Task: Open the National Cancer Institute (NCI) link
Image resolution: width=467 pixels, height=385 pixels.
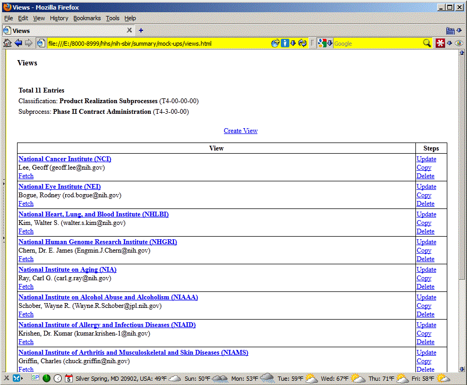Action: coord(65,159)
